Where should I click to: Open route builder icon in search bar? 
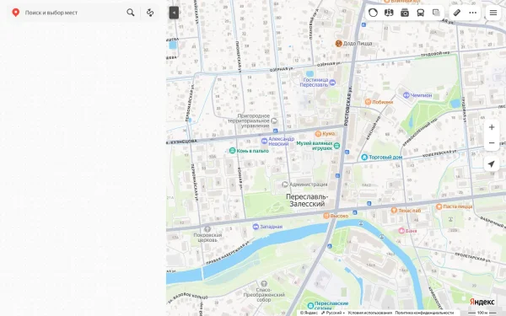[x=150, y=13]
